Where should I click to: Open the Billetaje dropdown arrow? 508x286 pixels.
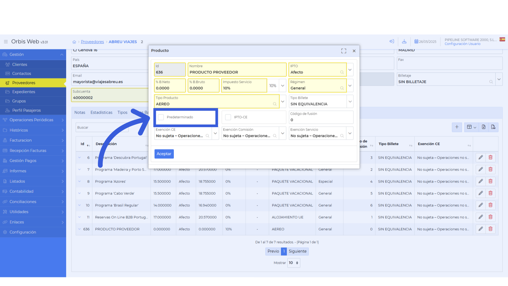pyautogui.click(x=499, y=79)
